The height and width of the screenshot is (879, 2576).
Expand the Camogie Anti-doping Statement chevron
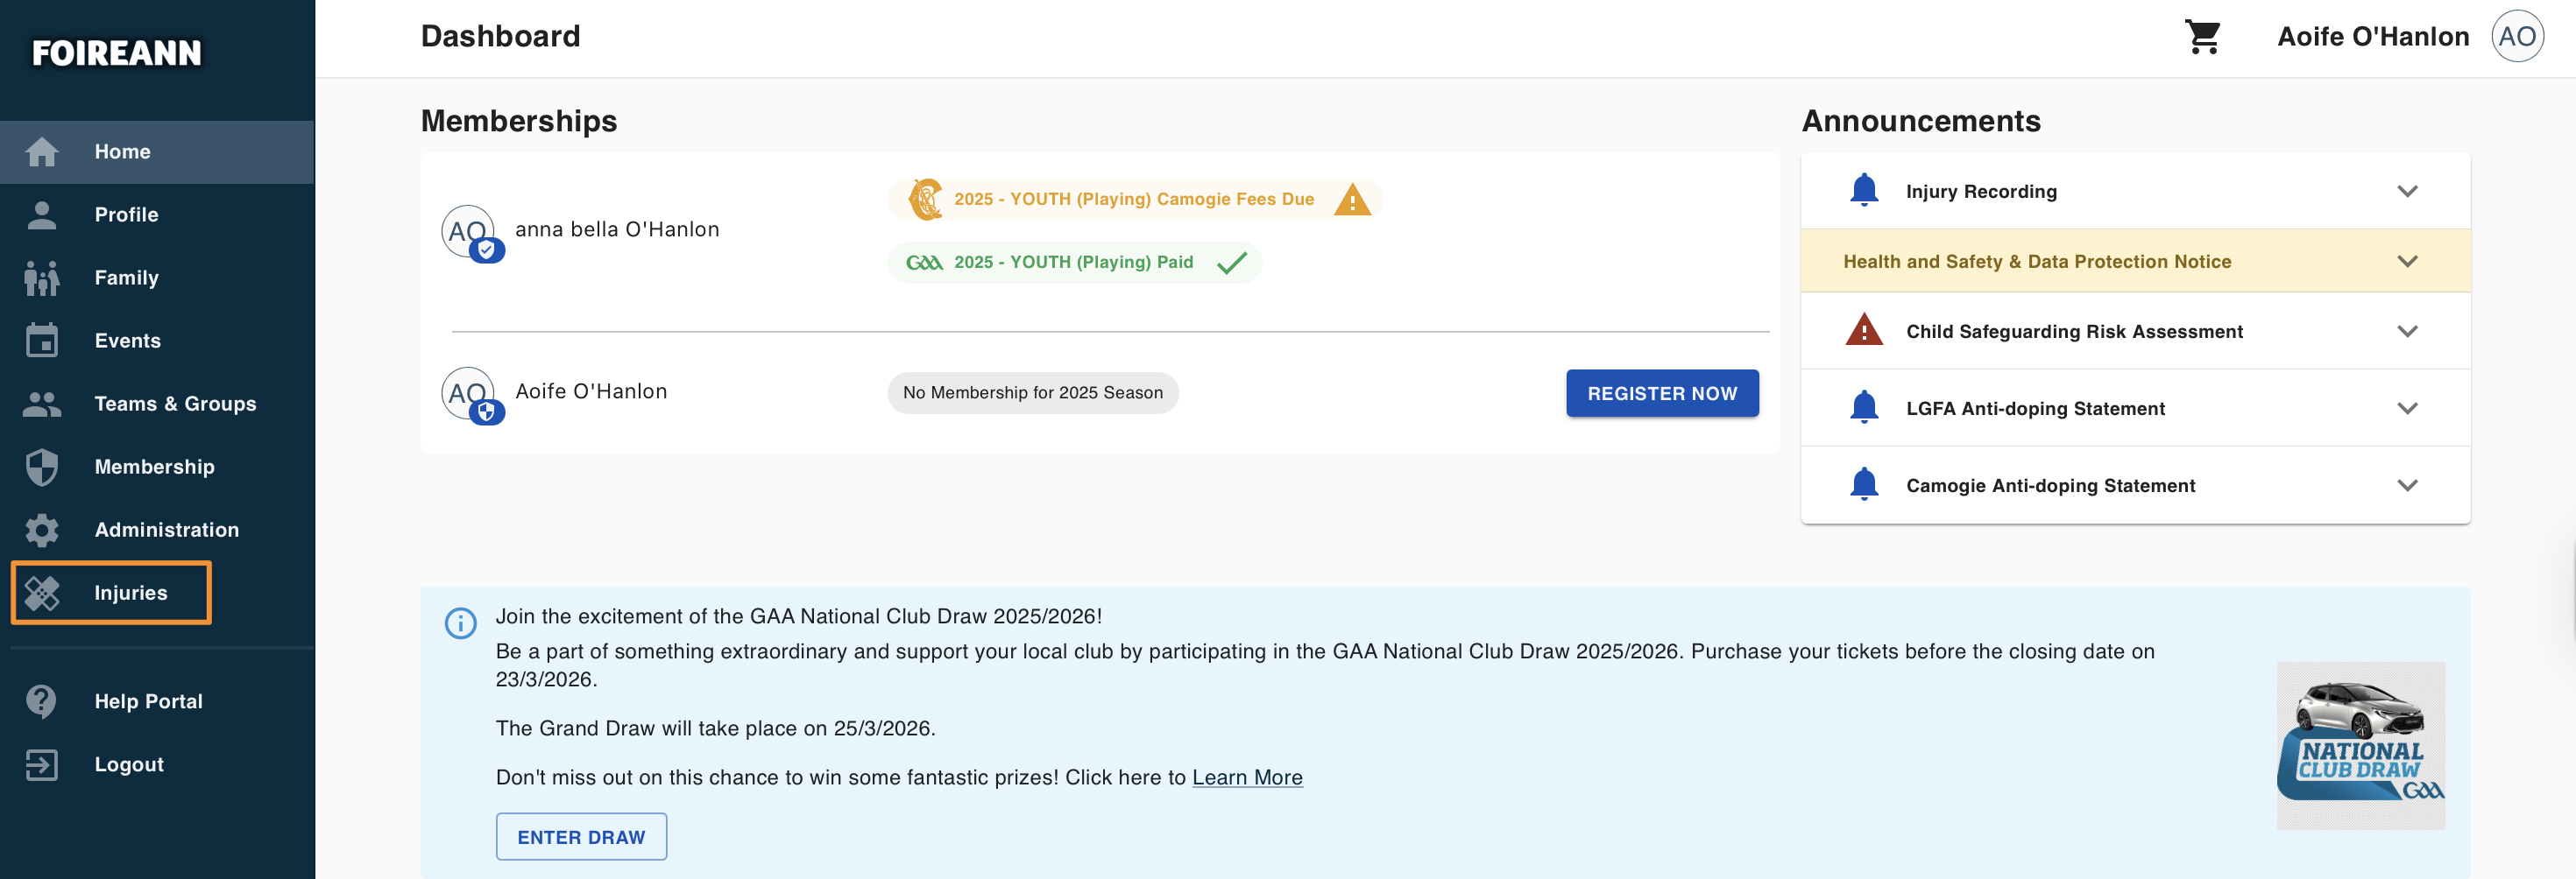[x=2407, y=484]
